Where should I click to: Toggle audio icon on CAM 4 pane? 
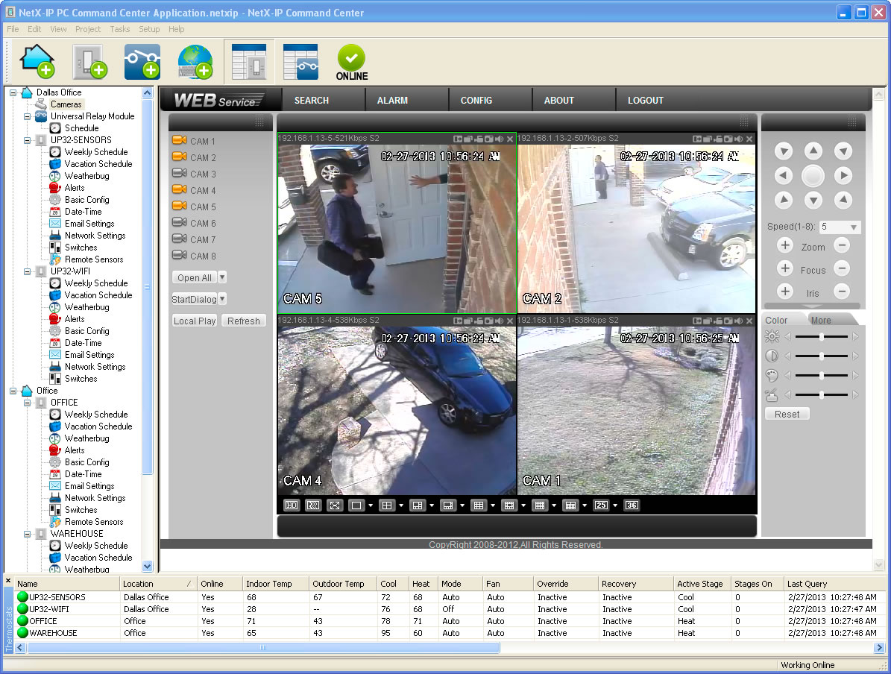coord(499,321)
